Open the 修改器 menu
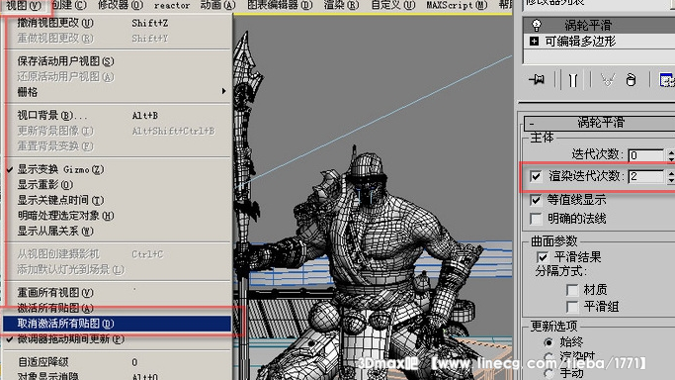 (120, 5)
